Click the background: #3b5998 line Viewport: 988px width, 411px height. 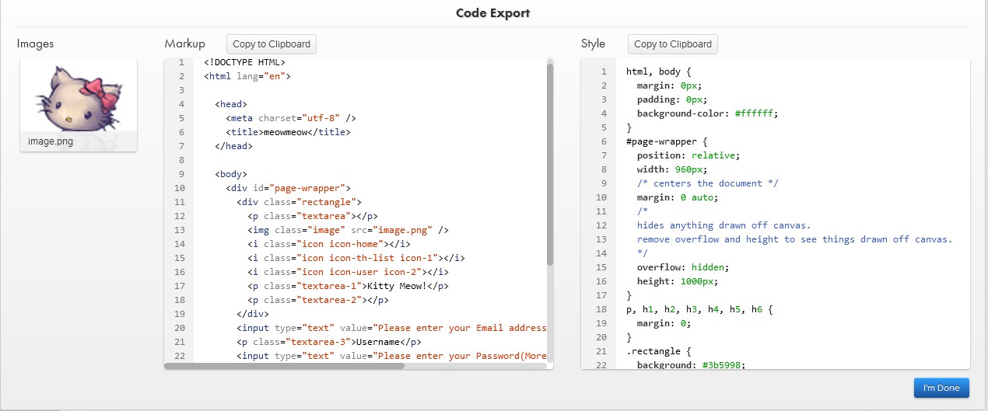(x=691, y=364)
